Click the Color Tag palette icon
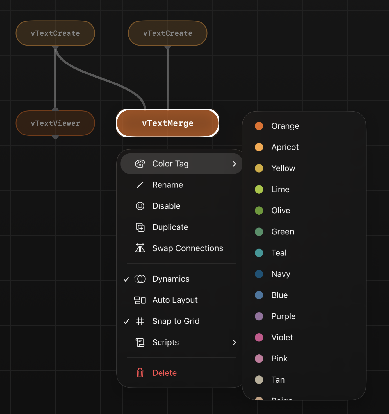 coord(140,164)
